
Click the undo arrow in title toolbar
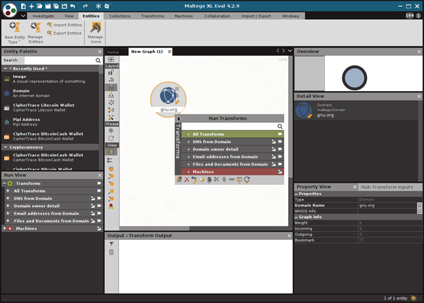73,6
